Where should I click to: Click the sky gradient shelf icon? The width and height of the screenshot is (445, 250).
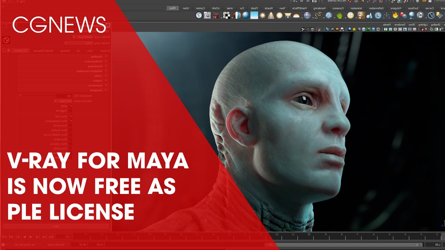click(254, 15)
